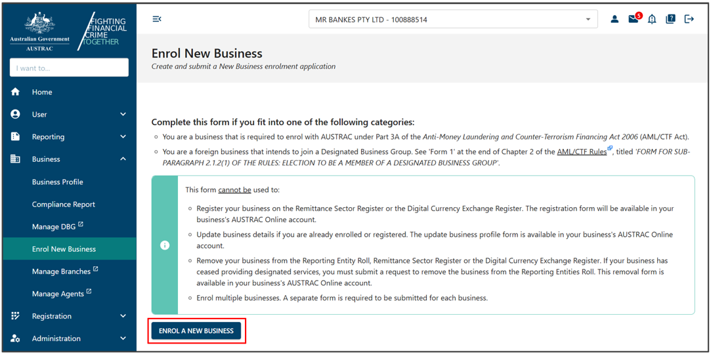Click the dropdown arrow of business selector
The image size is (711, 356).
pyautogui.click(x=588, y=20)
